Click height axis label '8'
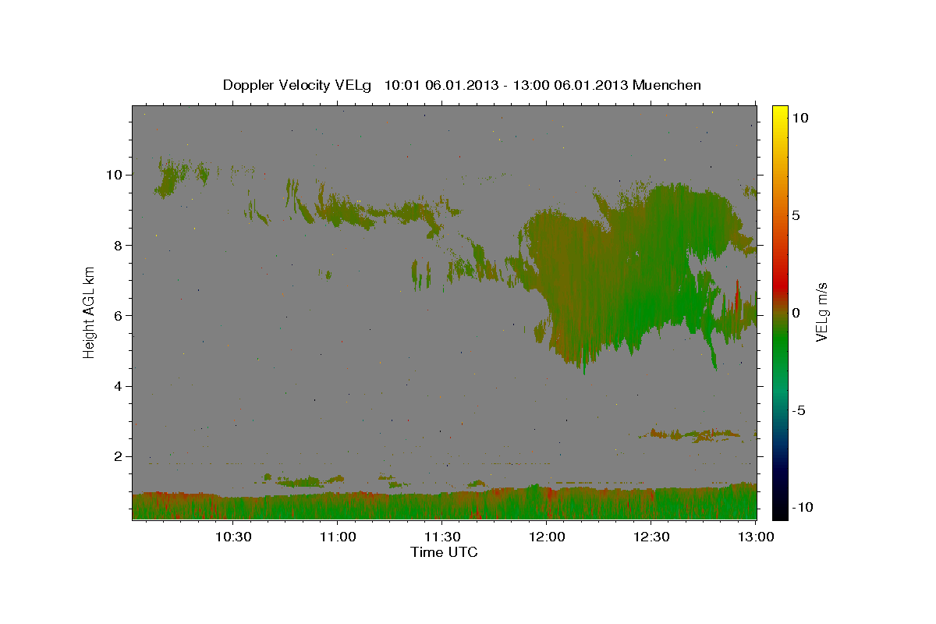The width and height of the screenshot is (936, 624). 120,246
